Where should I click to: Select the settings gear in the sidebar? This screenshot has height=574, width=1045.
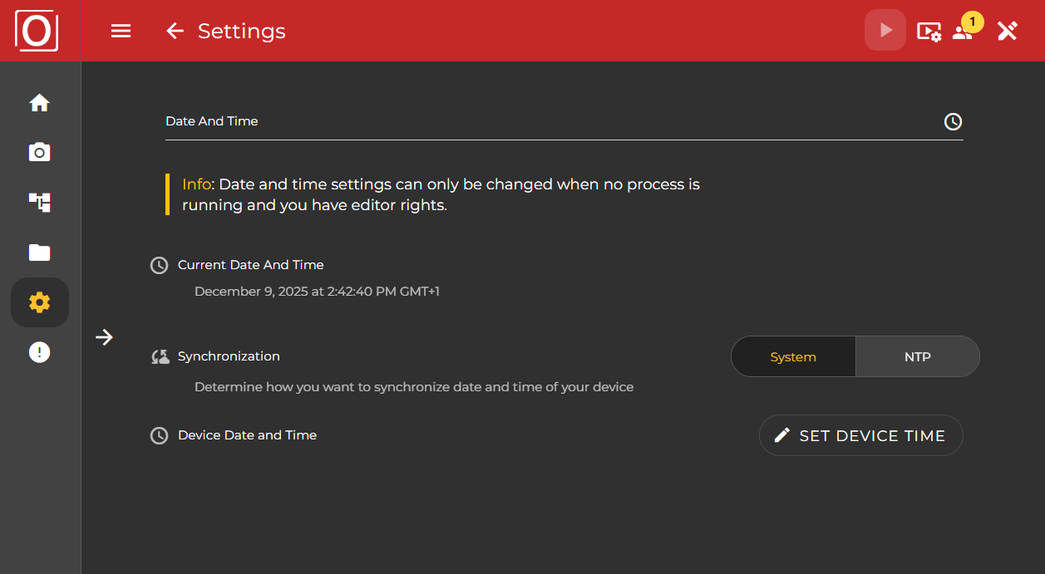coord(39,302)
